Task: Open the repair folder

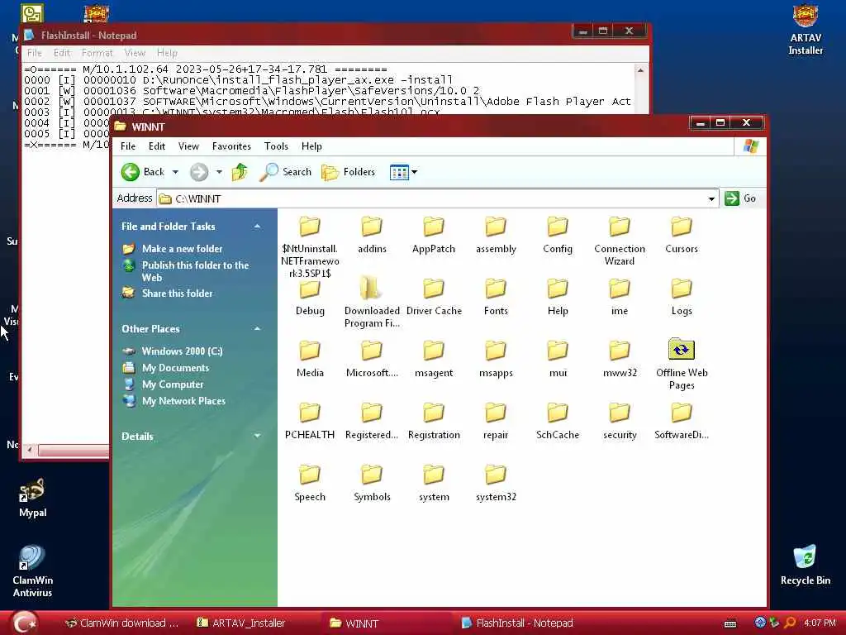Action: pyautogui.click(x=496, y=421)
